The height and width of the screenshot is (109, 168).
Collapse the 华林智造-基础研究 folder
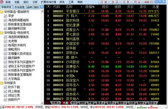(2, 12)
